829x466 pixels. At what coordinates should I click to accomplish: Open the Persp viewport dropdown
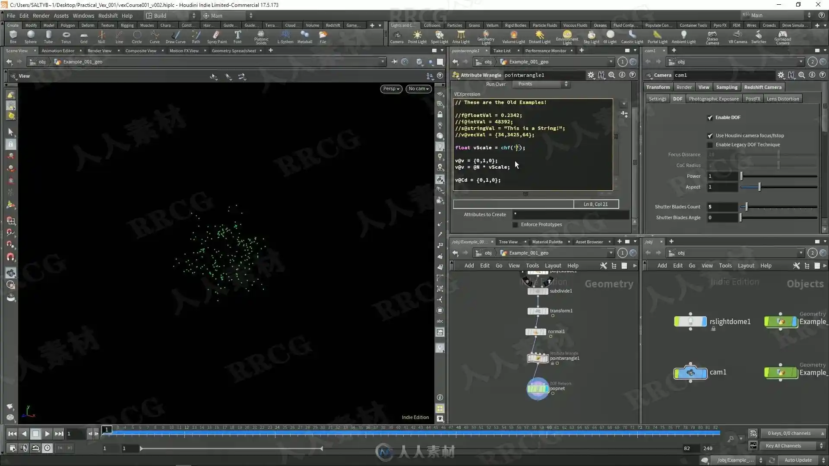tap(391, 88)
